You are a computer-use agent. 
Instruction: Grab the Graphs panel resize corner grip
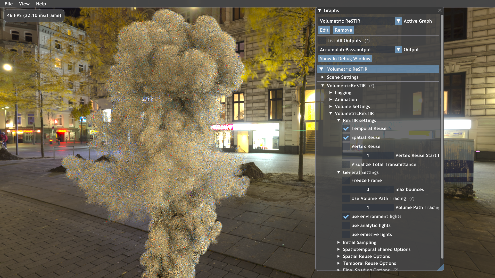coord(441,268)
